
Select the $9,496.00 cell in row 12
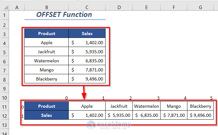[x=201, y=115]
